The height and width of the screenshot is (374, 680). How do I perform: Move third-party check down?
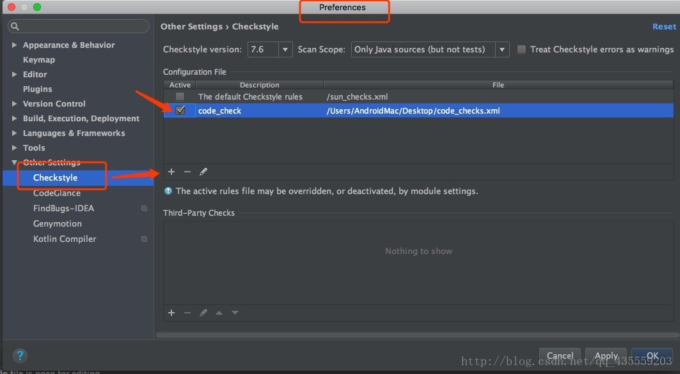pos(235,313)
